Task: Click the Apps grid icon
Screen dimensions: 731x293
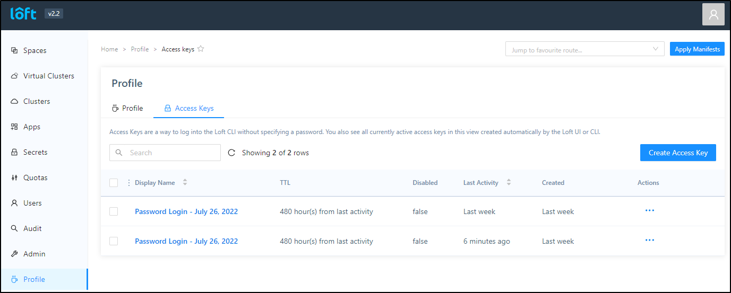Action: pos(14,127)
